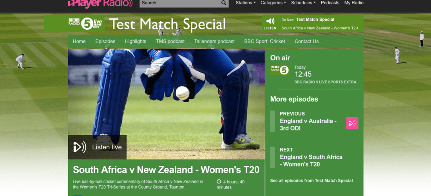This screenshot has height=196, width=431.
Task: Expand the Stations dropdown
Action: pyautogui.click(x=245, y=3)
